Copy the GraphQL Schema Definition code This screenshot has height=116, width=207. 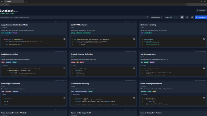pos(134,68)
